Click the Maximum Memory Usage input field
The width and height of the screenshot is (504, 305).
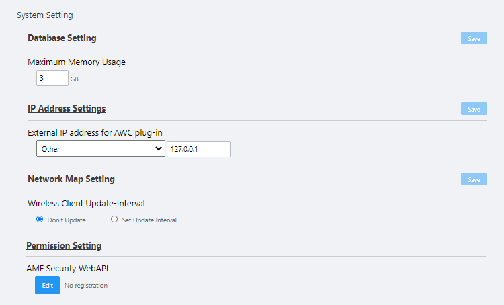[x=52, y=79]
